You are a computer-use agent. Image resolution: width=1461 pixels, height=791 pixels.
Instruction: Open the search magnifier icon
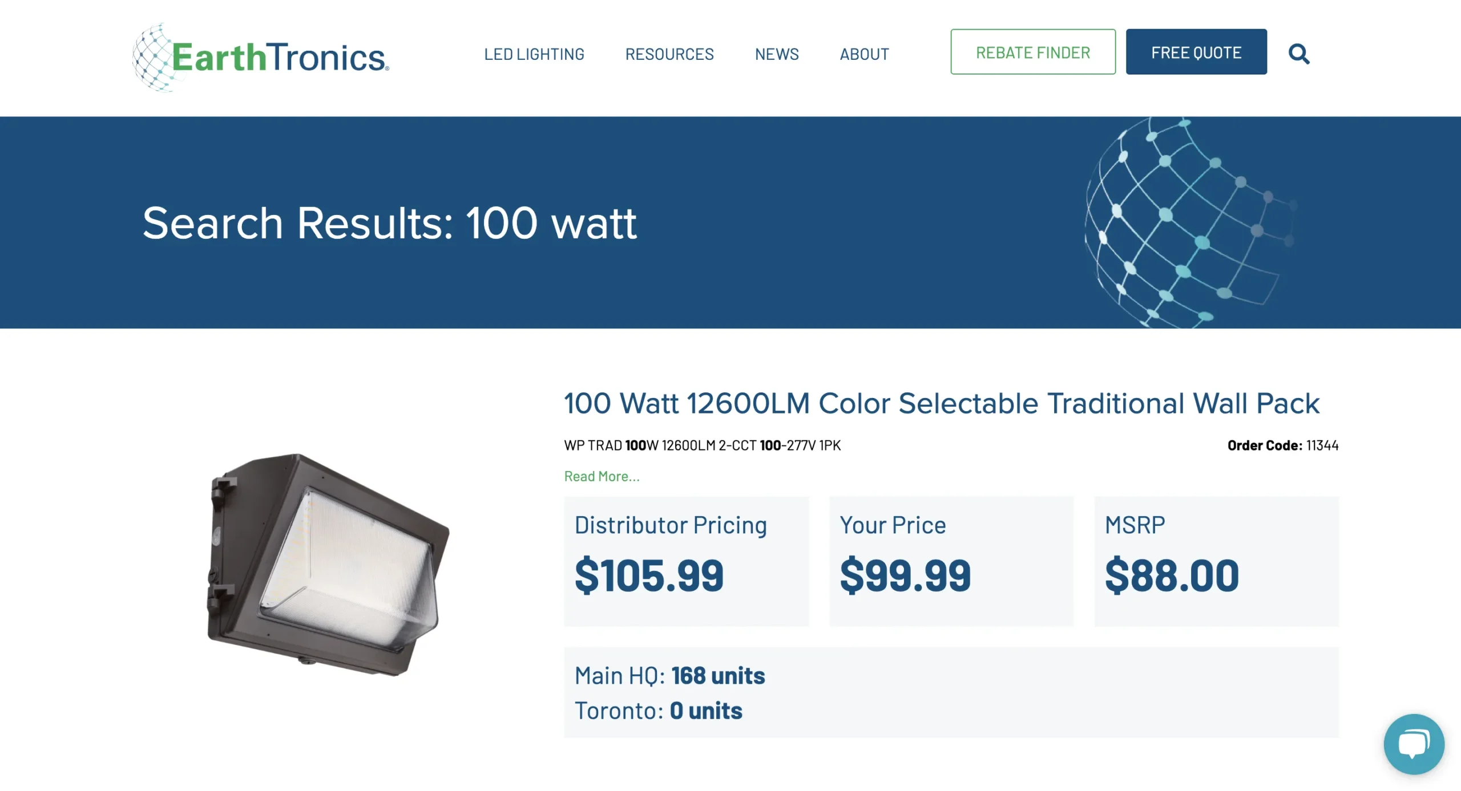click(x=1298, y=54)
